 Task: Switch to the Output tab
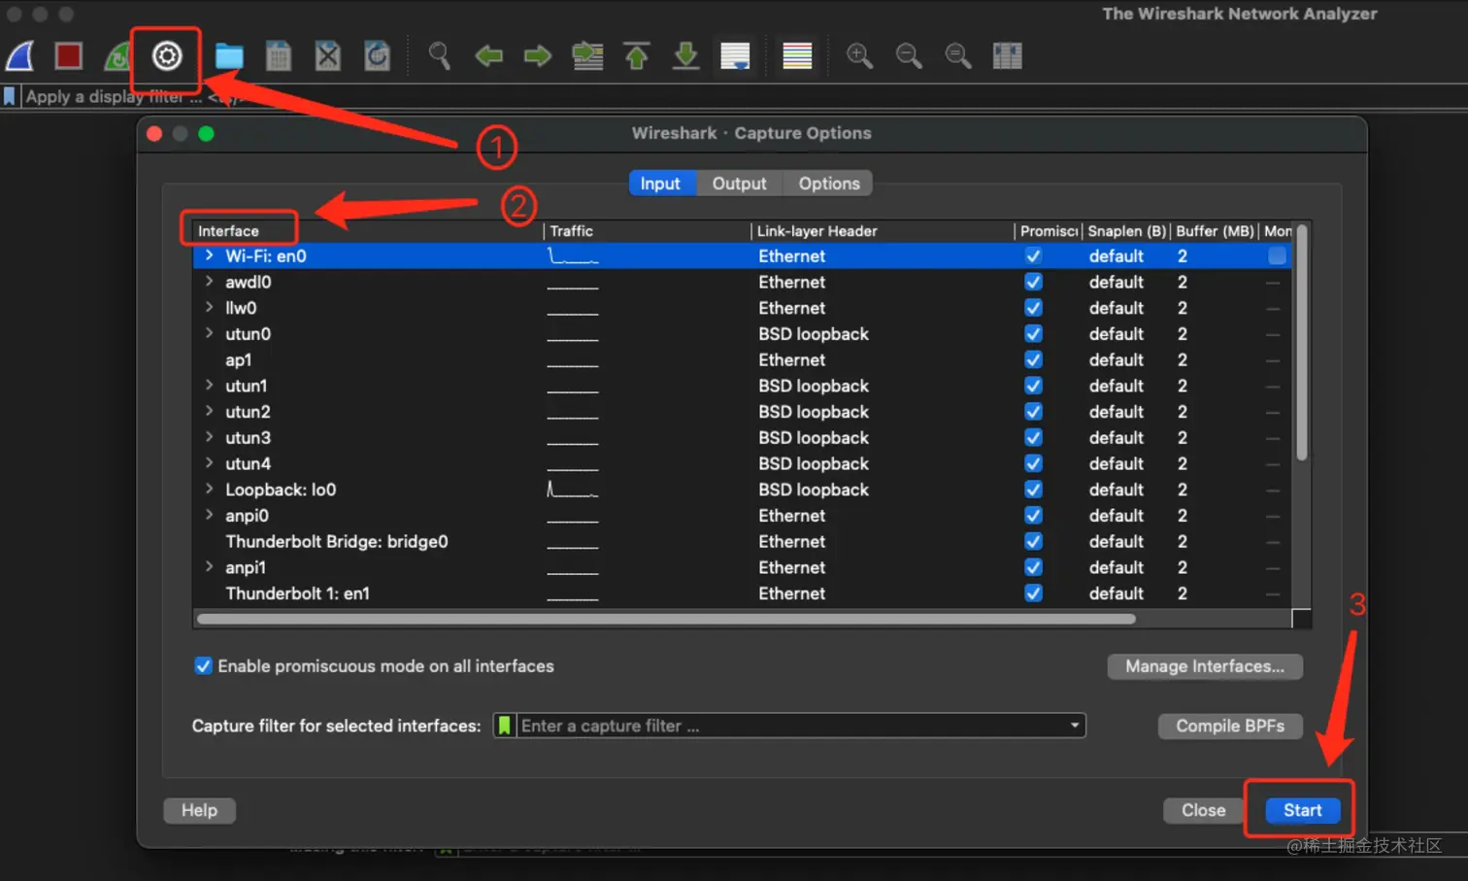click(x=739, y=184)
